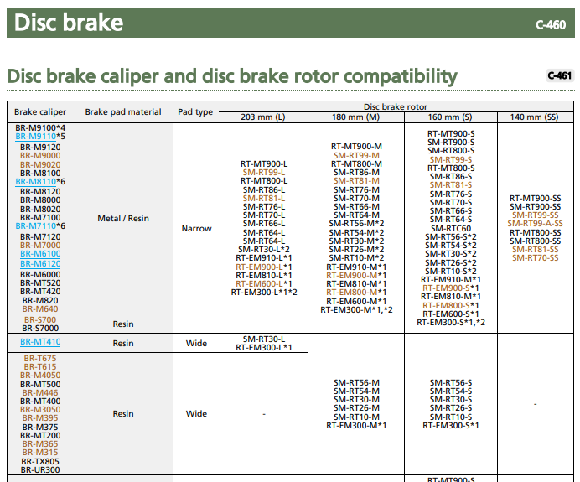
Task: Select BR-M9100*4 caliper entry
Action: (x=40, y=127)
